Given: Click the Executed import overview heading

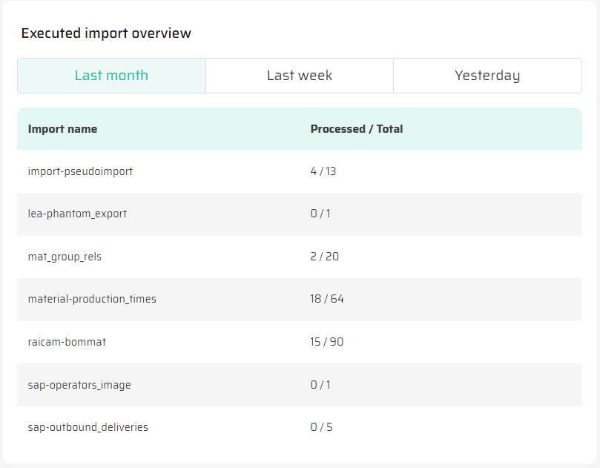Looking at the screenshot, I should pyautogui.click(x=106, y=33).
